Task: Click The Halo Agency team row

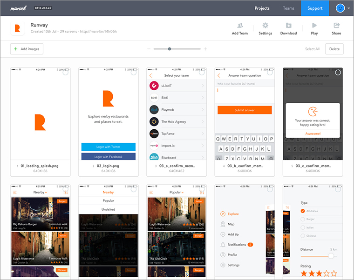Action: (x=177, y=122)
